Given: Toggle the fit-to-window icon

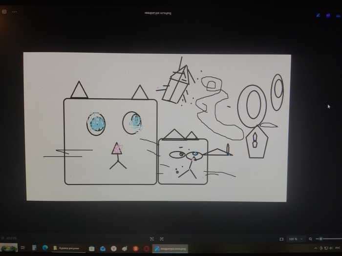Looking at the screenshot, I should click(281, 239).
